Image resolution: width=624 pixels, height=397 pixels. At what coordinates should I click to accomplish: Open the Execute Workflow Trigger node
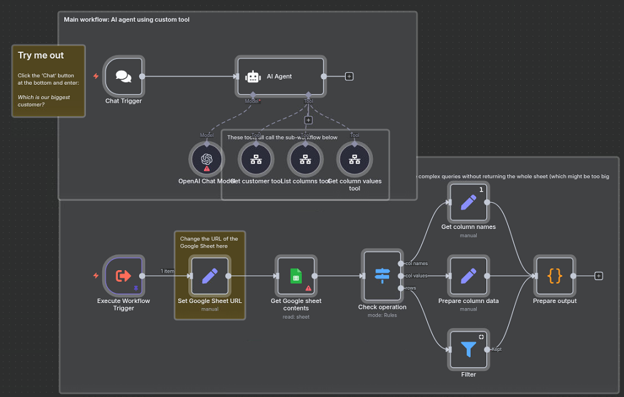[123, 276]
